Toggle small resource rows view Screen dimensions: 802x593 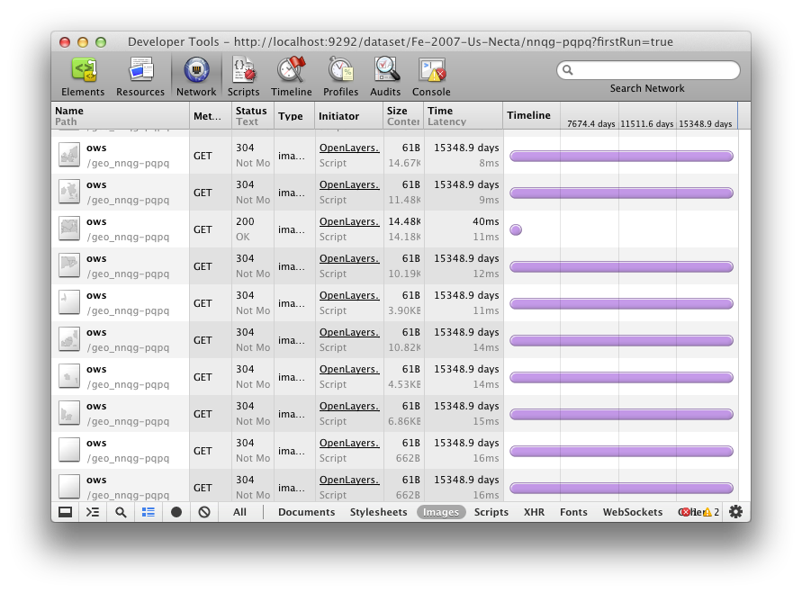pyautogui.click(x=149, y=512)
